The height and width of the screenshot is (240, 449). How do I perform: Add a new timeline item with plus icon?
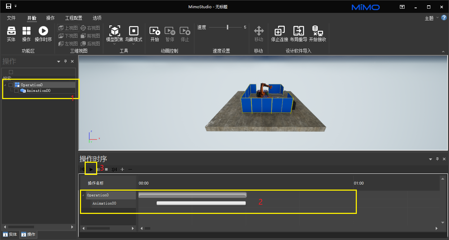click(x=122, y=169)
